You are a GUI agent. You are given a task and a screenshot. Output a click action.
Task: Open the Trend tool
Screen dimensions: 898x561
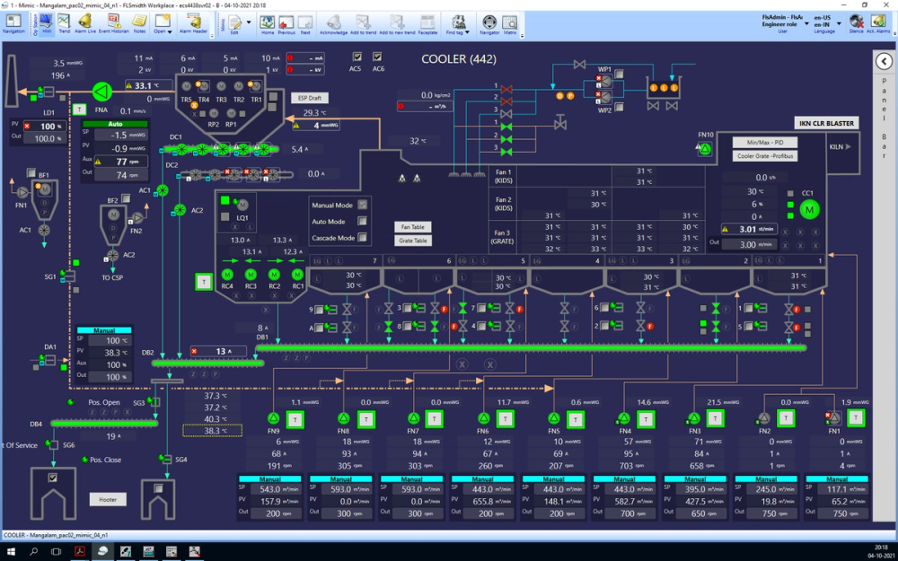[x=64, y=24]
